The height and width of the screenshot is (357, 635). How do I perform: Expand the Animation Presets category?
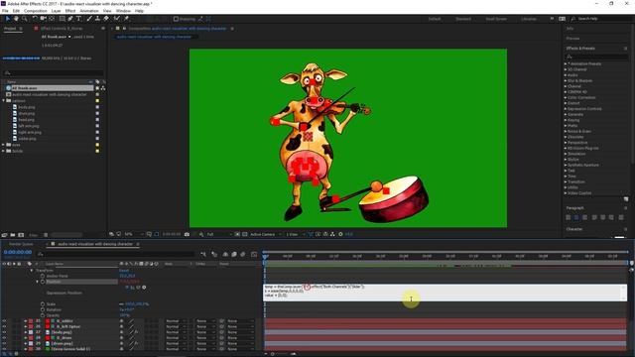[566, 63]
